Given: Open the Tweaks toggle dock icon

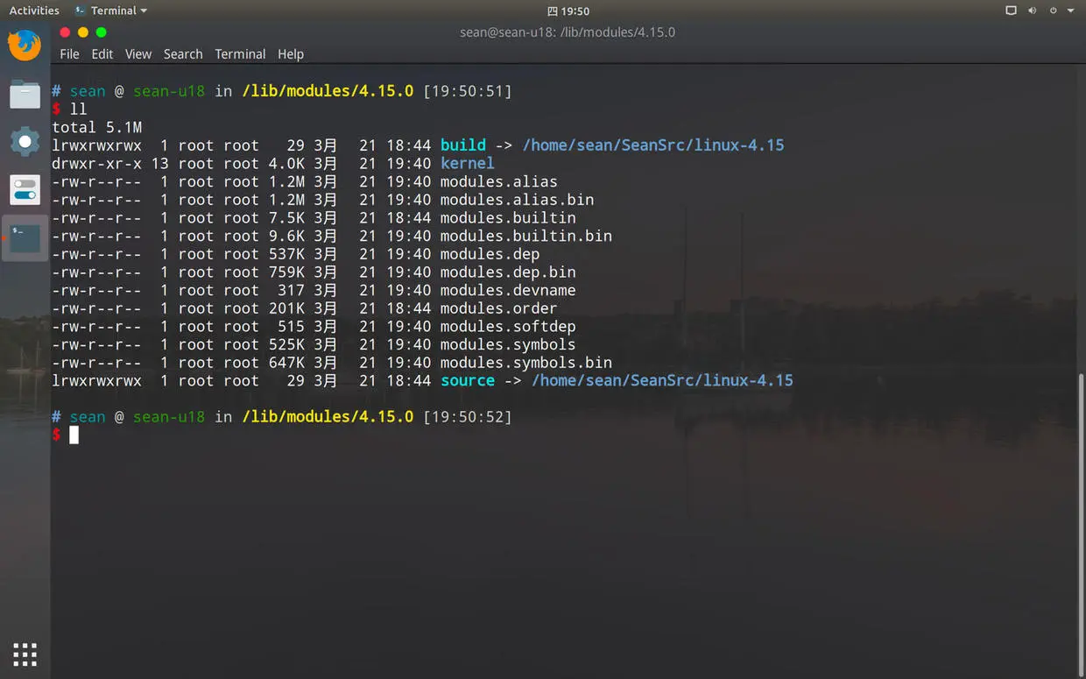Looking at the screenshot, I should pyautogui.click(x=25, y=189).
